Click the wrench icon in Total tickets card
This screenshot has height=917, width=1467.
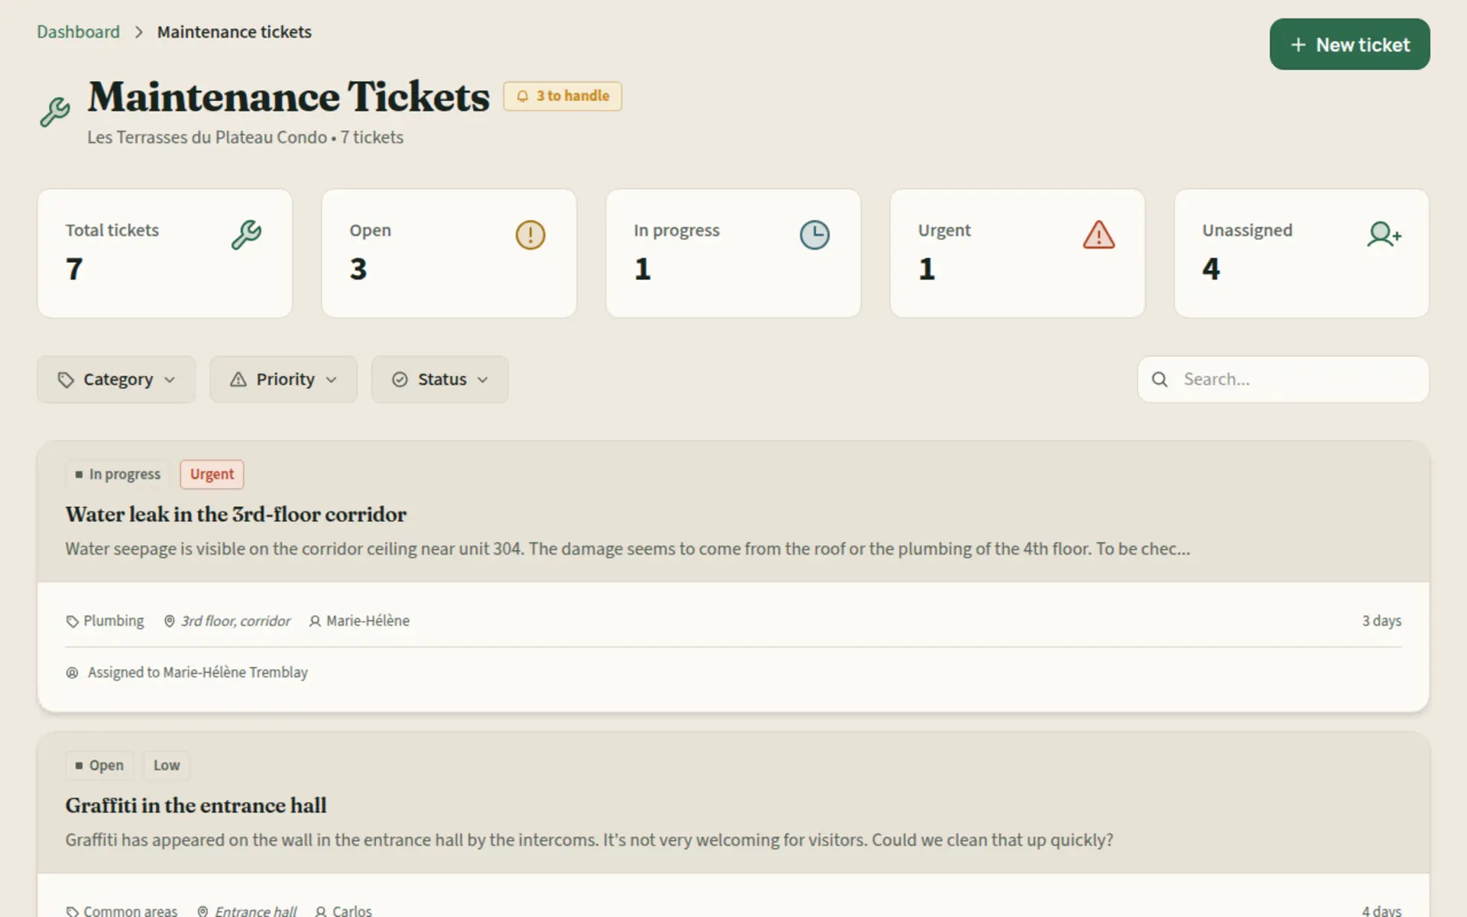pyautogui.click(x=247, y=235)
